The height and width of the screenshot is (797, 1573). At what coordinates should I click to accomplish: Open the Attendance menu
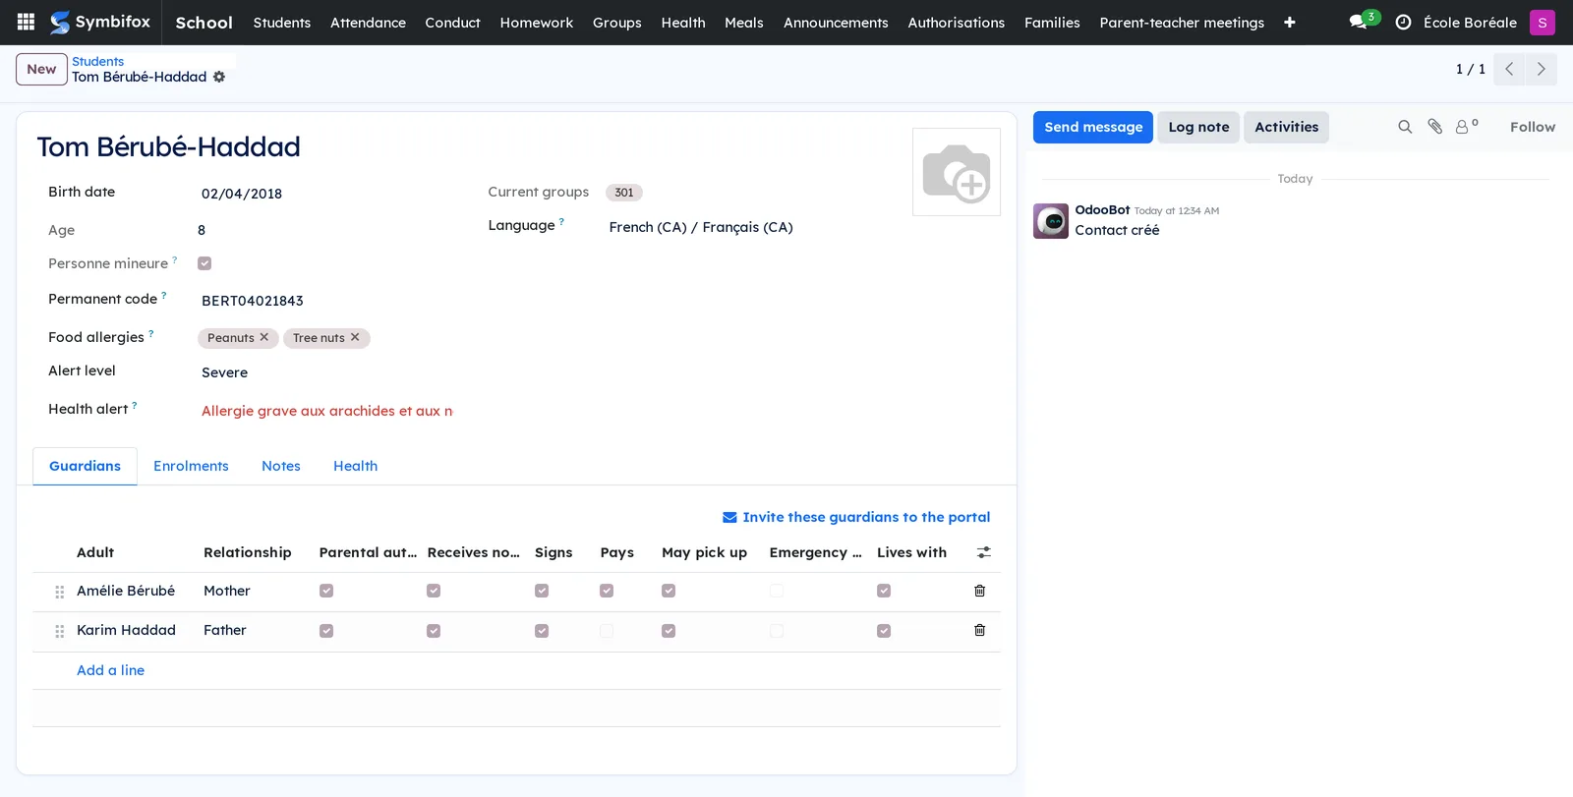click(368, 22)
